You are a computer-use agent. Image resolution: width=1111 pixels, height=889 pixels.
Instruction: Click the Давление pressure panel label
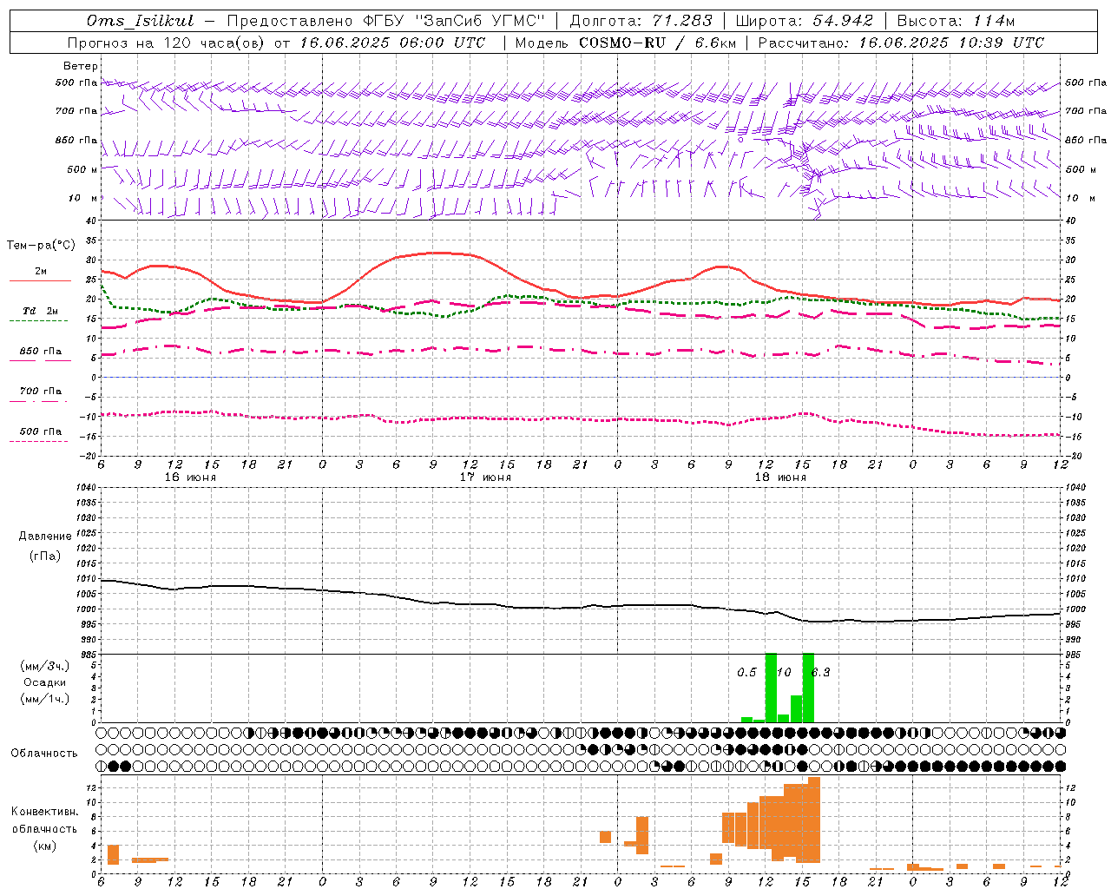(x=45, y=536)
